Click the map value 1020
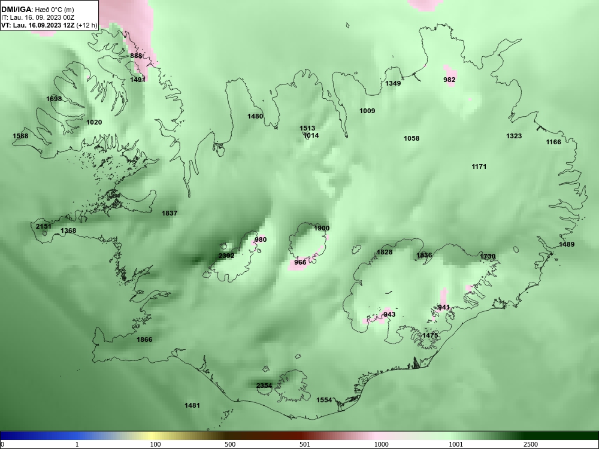 pyautogui.click(x=94, y=122)
